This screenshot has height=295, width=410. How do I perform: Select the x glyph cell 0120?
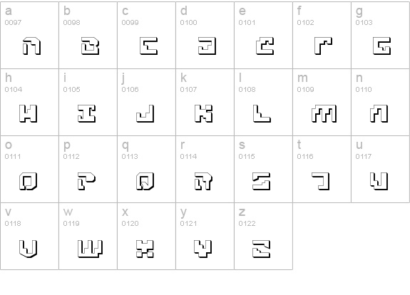(x=145, y=249)
